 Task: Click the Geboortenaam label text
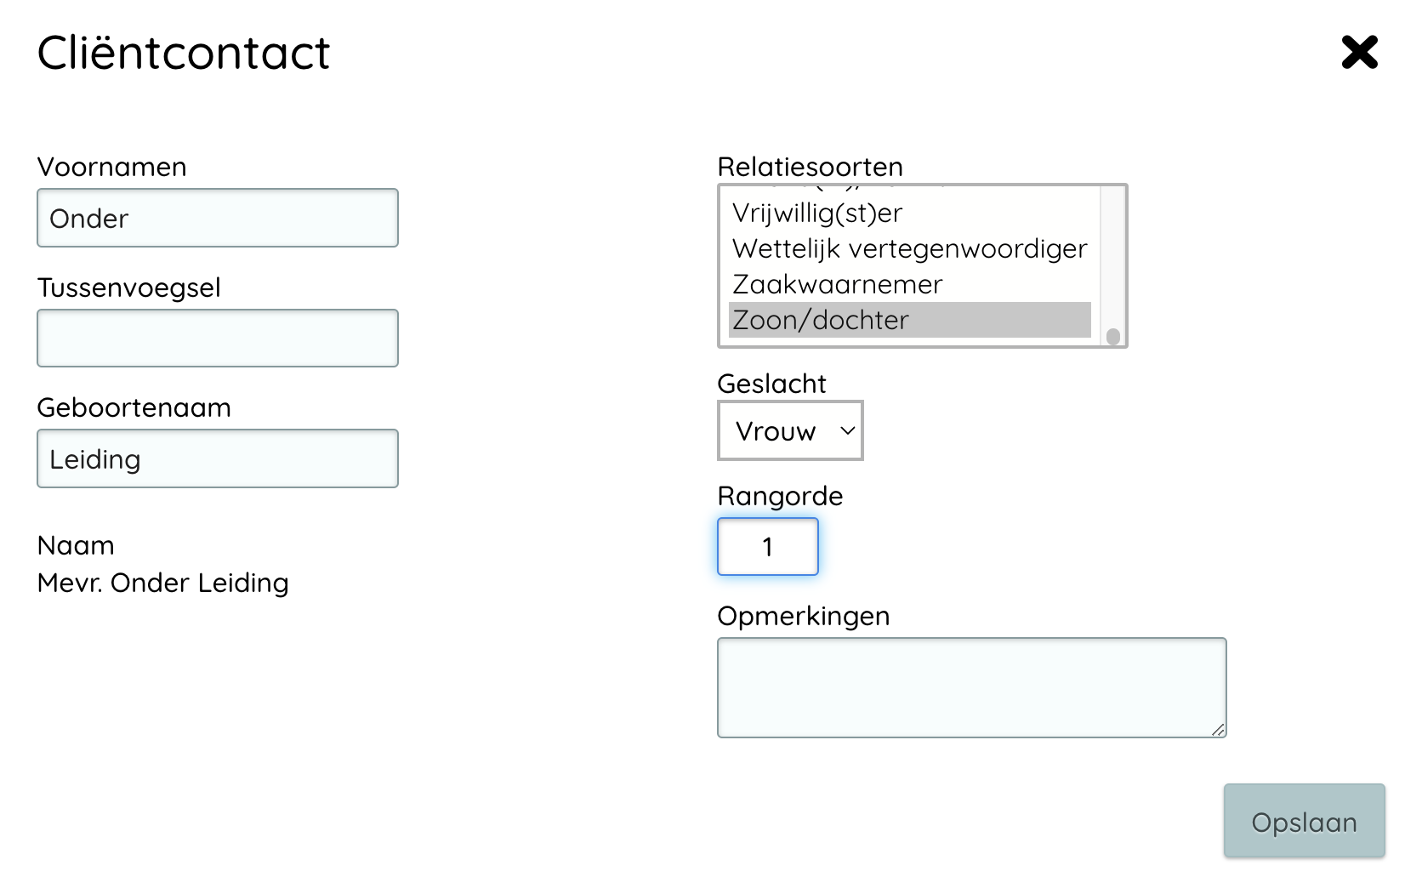click(x=134, y=407)
